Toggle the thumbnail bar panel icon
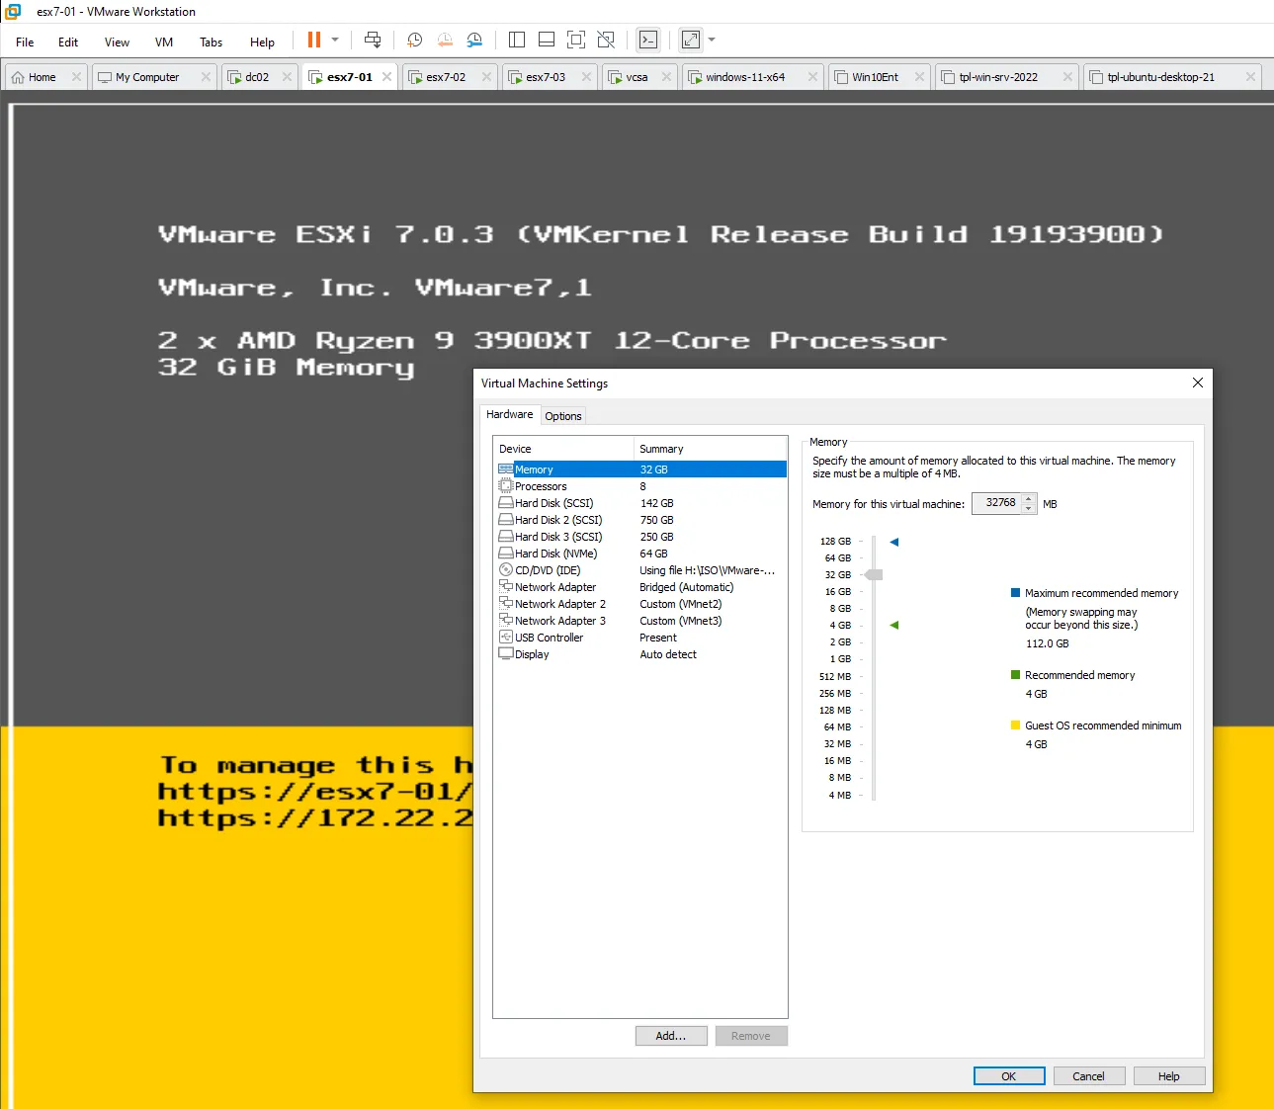 click(547, 40)
